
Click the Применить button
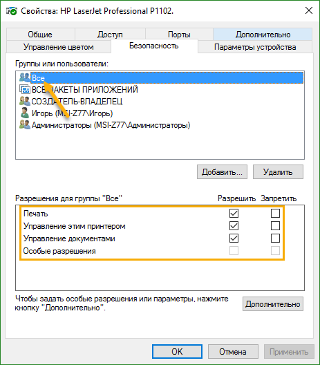289,351
